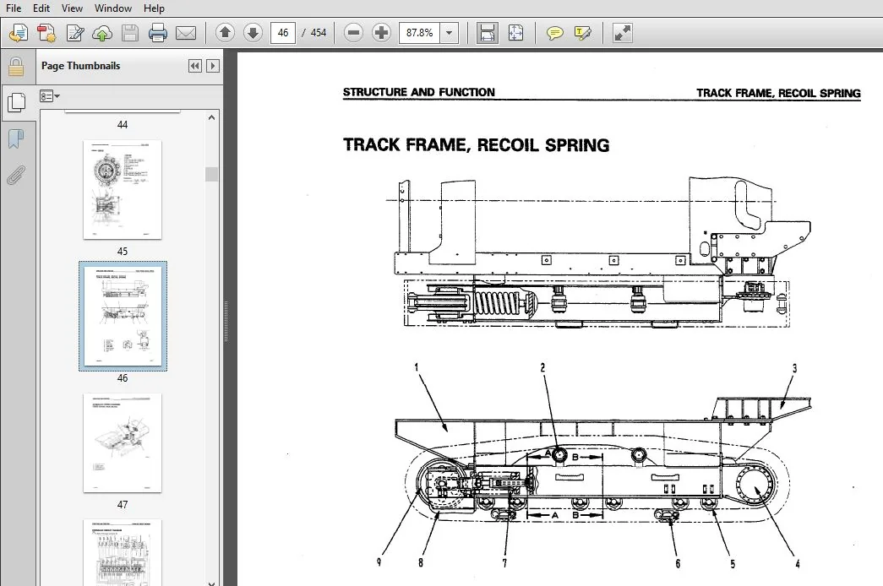Image resolution: width=883 pixels, height=586 pixels.
Task: Open the File menu
Action: (13, 8)
